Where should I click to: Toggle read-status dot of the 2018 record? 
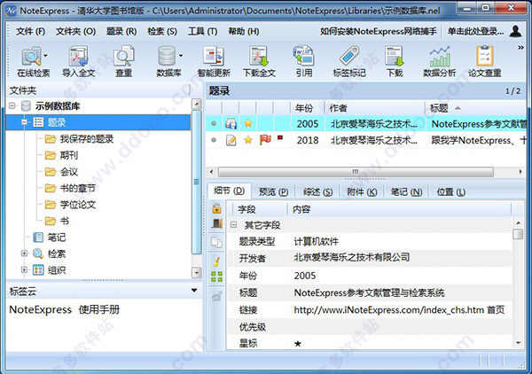tap(214, 140)
